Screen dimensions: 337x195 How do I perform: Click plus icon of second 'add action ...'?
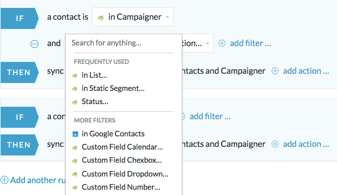275,144
